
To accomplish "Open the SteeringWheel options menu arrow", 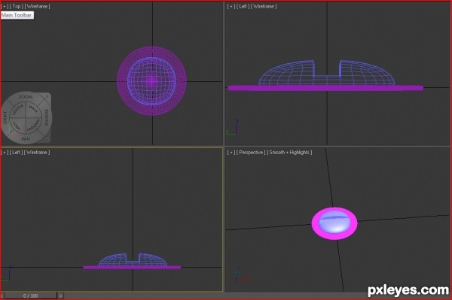I will pyautogui.click(x=47, y=139).
